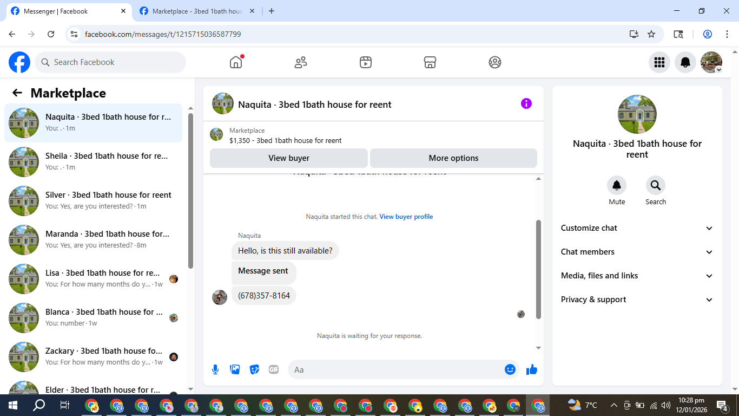This screenshot has width=739, height=416.
Task: Open Task View on taskbar
Action: point(65,405)
